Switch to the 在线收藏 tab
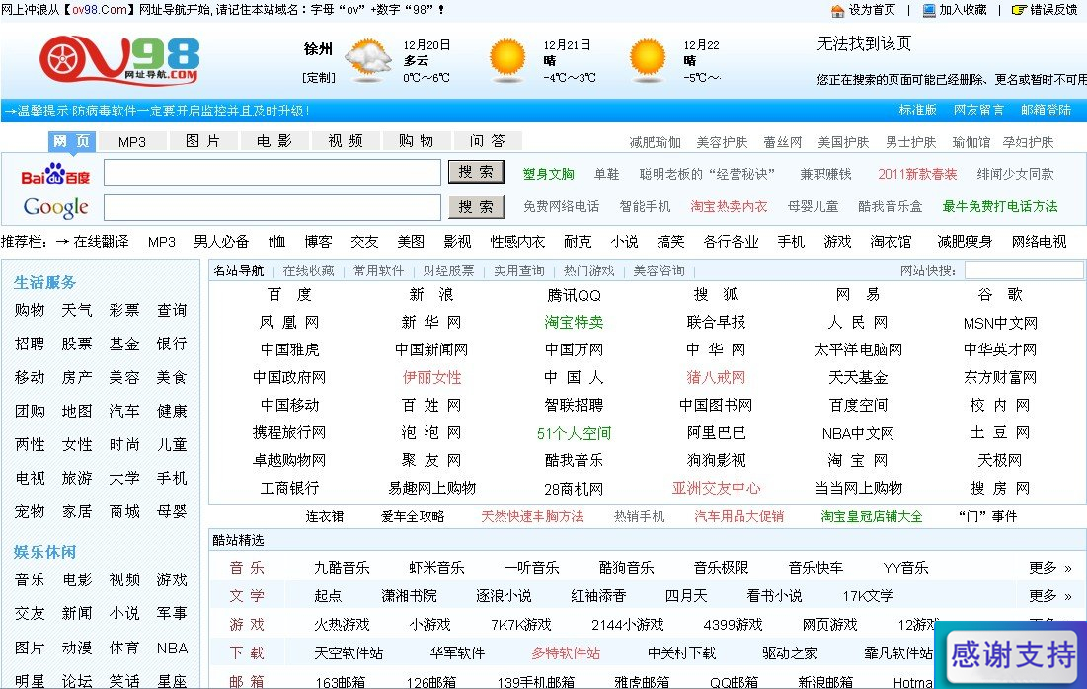The width and height of the screenshot is (1087, 689). coord(308,270)
